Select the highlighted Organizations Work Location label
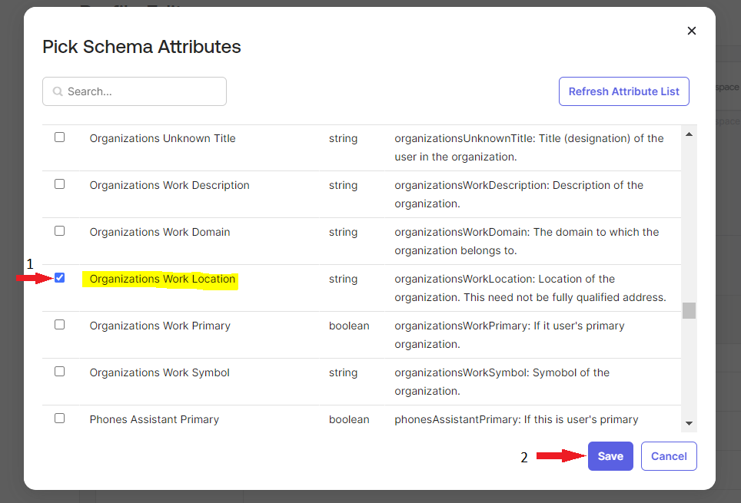Screen dimensions: 741x503 click(161, 279)
